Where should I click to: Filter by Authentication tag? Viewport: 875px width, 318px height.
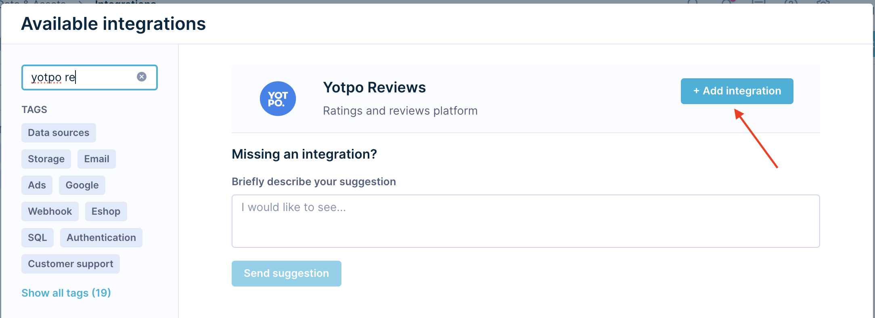click(101, 238)
